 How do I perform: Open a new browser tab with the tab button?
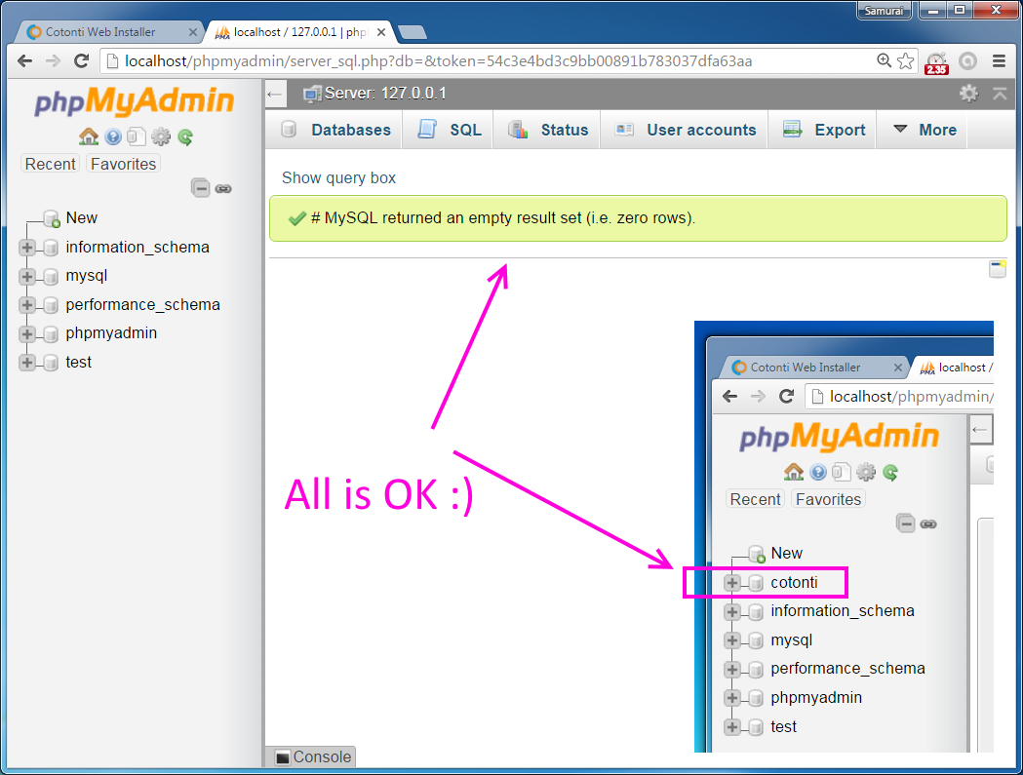point(413,32)
